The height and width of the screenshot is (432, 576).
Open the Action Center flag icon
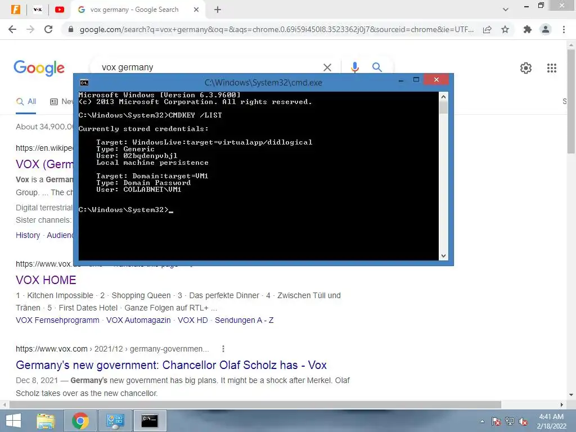[496, 421]
